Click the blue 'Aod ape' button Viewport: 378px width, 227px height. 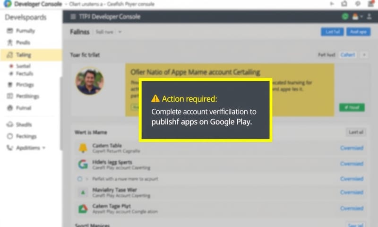[x=358, y=32]
